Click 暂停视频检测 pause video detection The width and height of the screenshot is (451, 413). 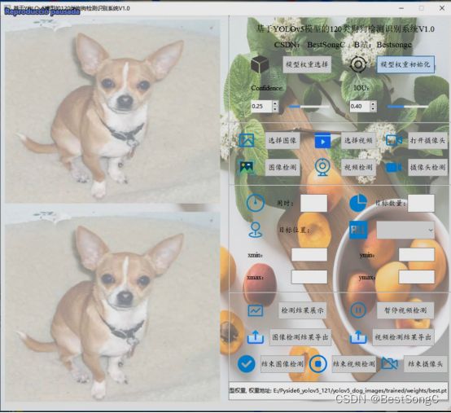tap(405, 310)
